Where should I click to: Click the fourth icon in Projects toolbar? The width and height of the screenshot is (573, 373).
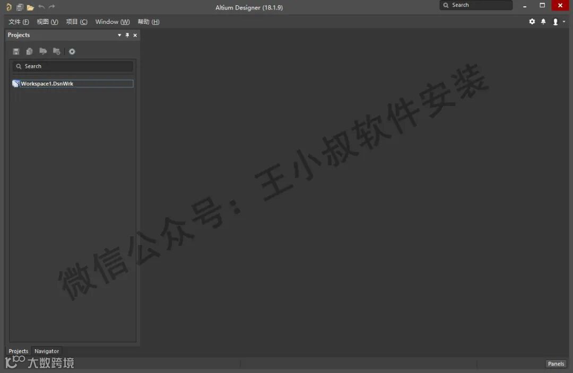point(56,51)
